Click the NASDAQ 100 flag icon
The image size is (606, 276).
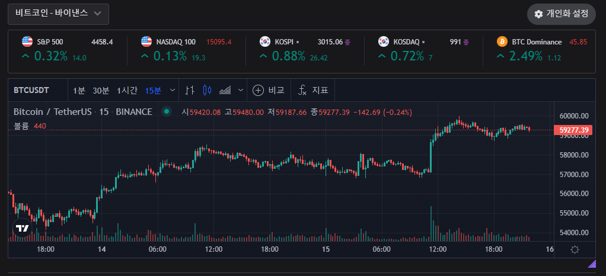click(x=146, y=41)
